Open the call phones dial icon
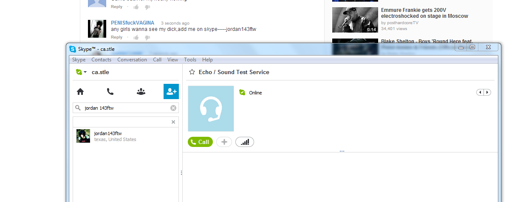Screen dimensions: 523x202 pos(110,91)
